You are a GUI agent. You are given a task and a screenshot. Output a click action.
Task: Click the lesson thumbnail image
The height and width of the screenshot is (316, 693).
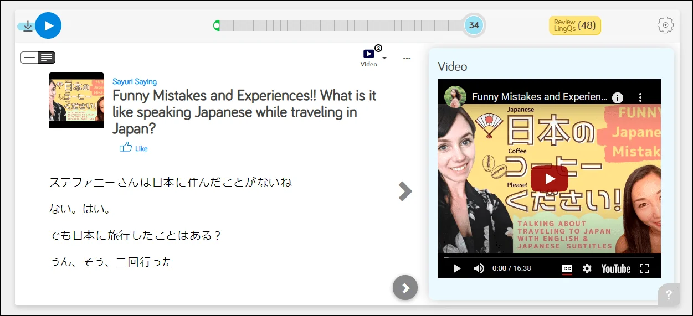(76, 100)
